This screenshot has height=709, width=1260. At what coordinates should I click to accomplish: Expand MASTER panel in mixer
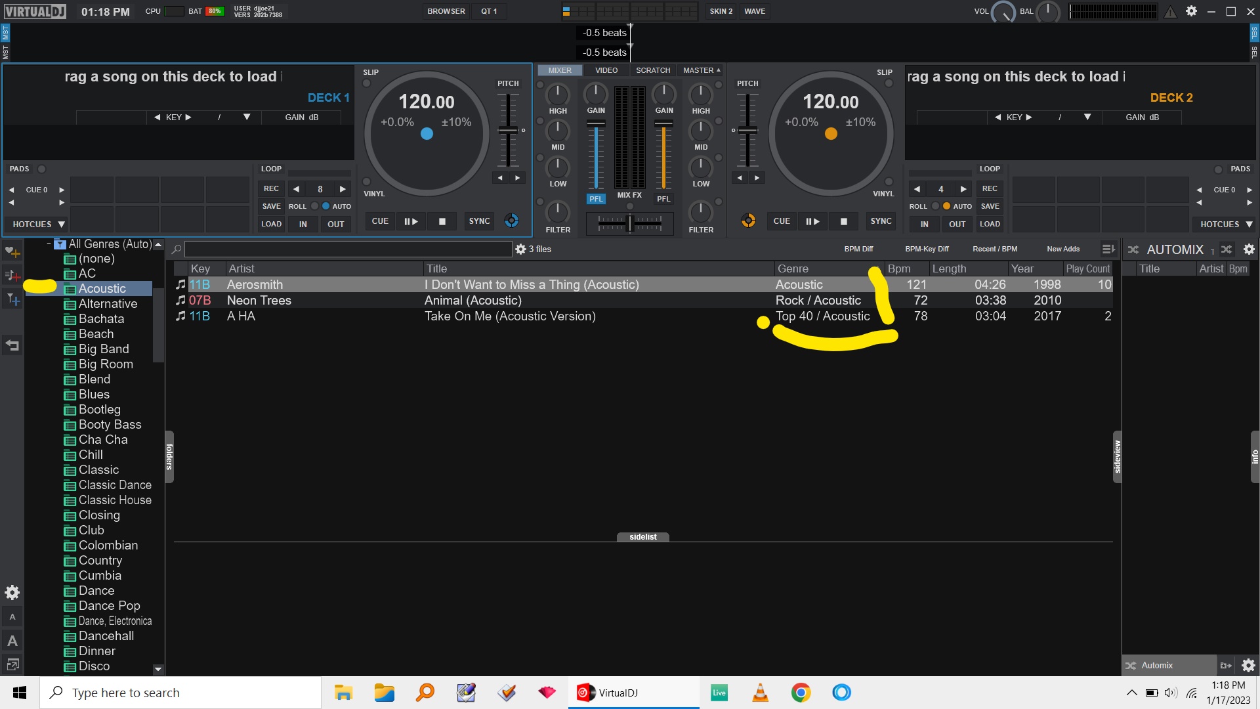[702, 70]
